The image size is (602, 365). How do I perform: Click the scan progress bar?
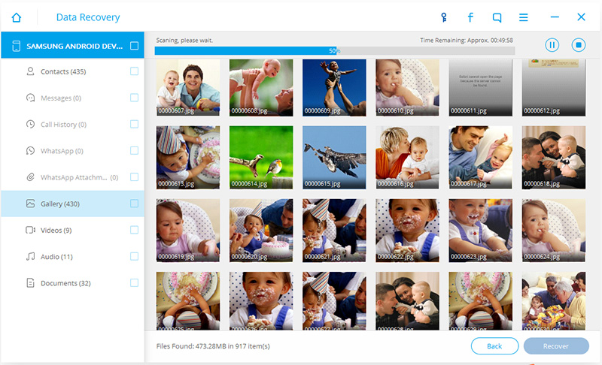[x=334, y=51]
